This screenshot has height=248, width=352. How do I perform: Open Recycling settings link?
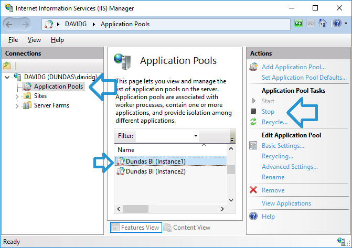tap(278, 156)
